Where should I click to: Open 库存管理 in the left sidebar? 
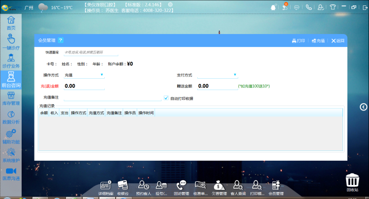point(11,99)
